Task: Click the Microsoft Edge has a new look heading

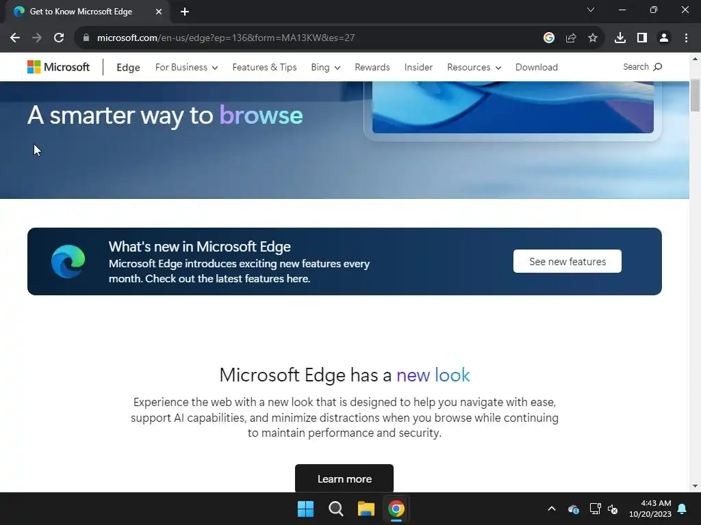Action: pyautogui.click(x=345, y=375)
